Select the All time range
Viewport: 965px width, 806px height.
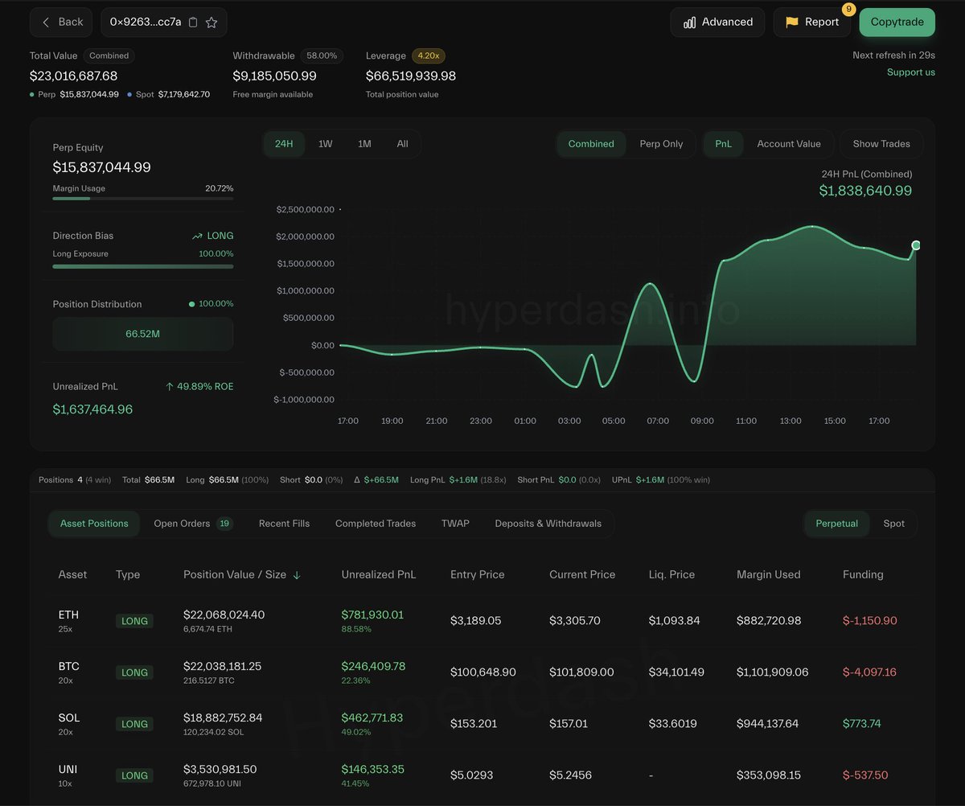402,144
